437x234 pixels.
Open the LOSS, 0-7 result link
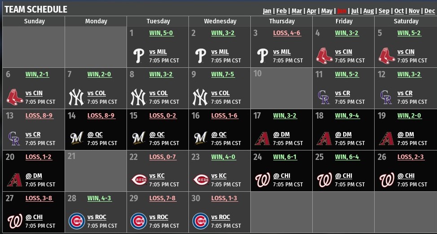(163, 157)
